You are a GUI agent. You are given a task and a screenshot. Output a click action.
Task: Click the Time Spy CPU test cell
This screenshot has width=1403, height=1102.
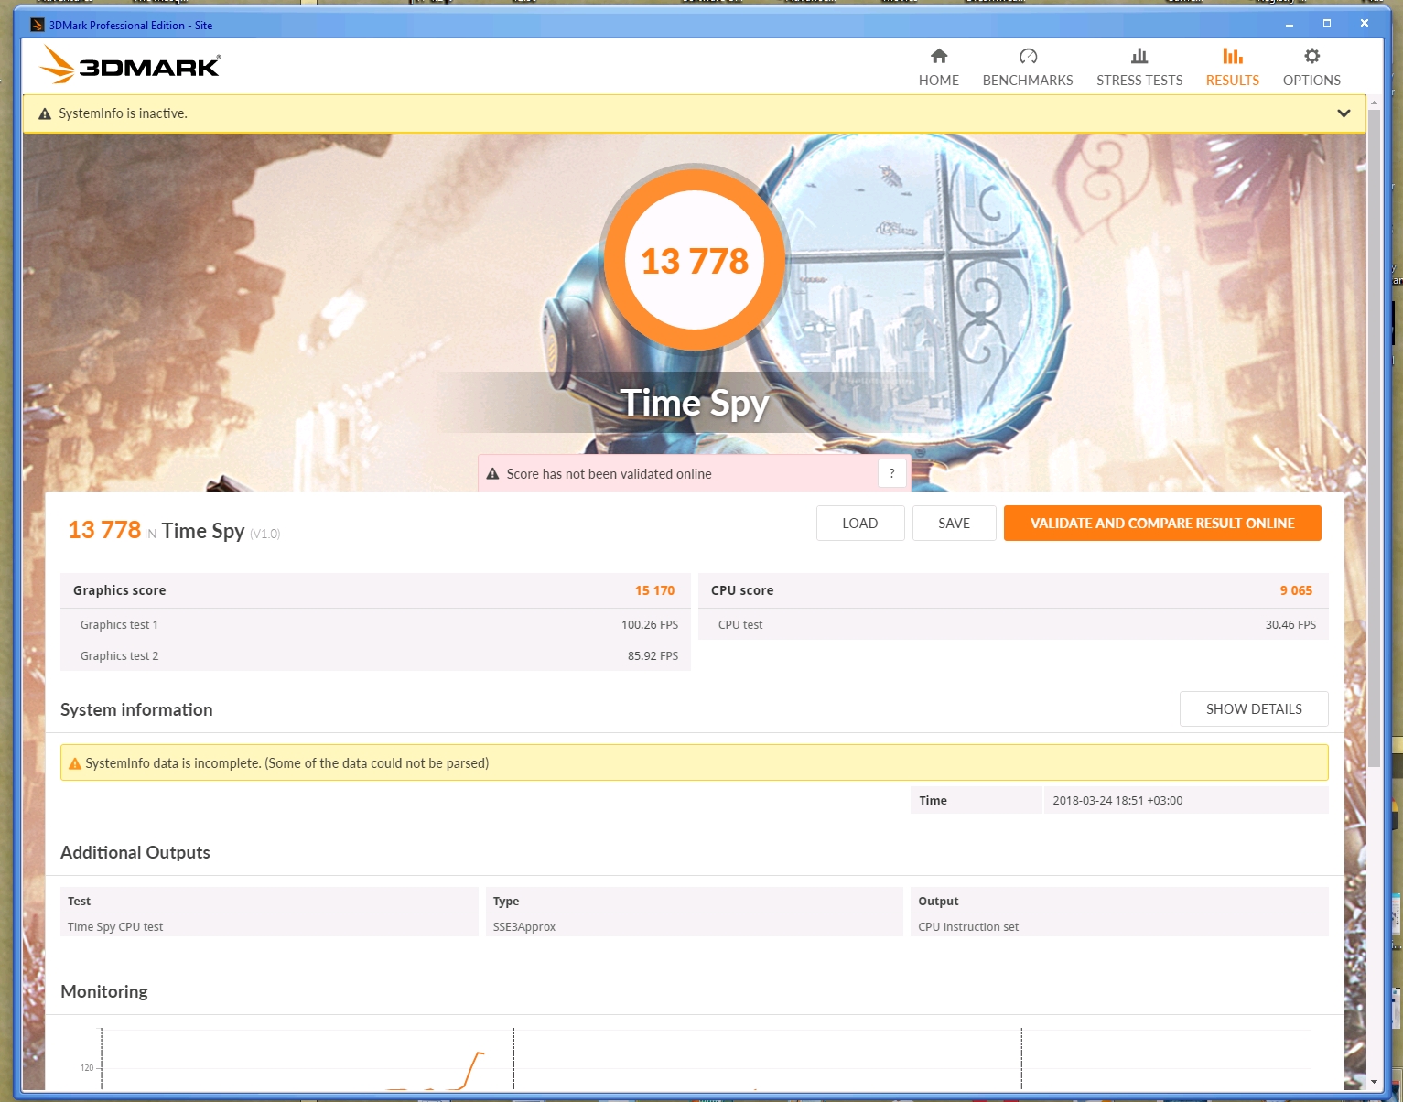269,926
